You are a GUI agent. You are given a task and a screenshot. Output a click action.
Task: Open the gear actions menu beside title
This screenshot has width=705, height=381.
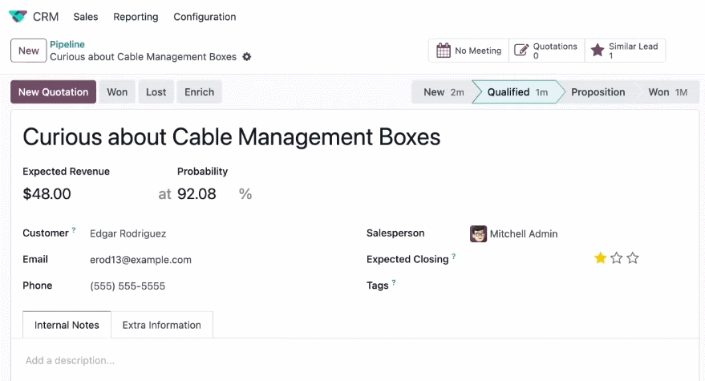tap(247, 57)
